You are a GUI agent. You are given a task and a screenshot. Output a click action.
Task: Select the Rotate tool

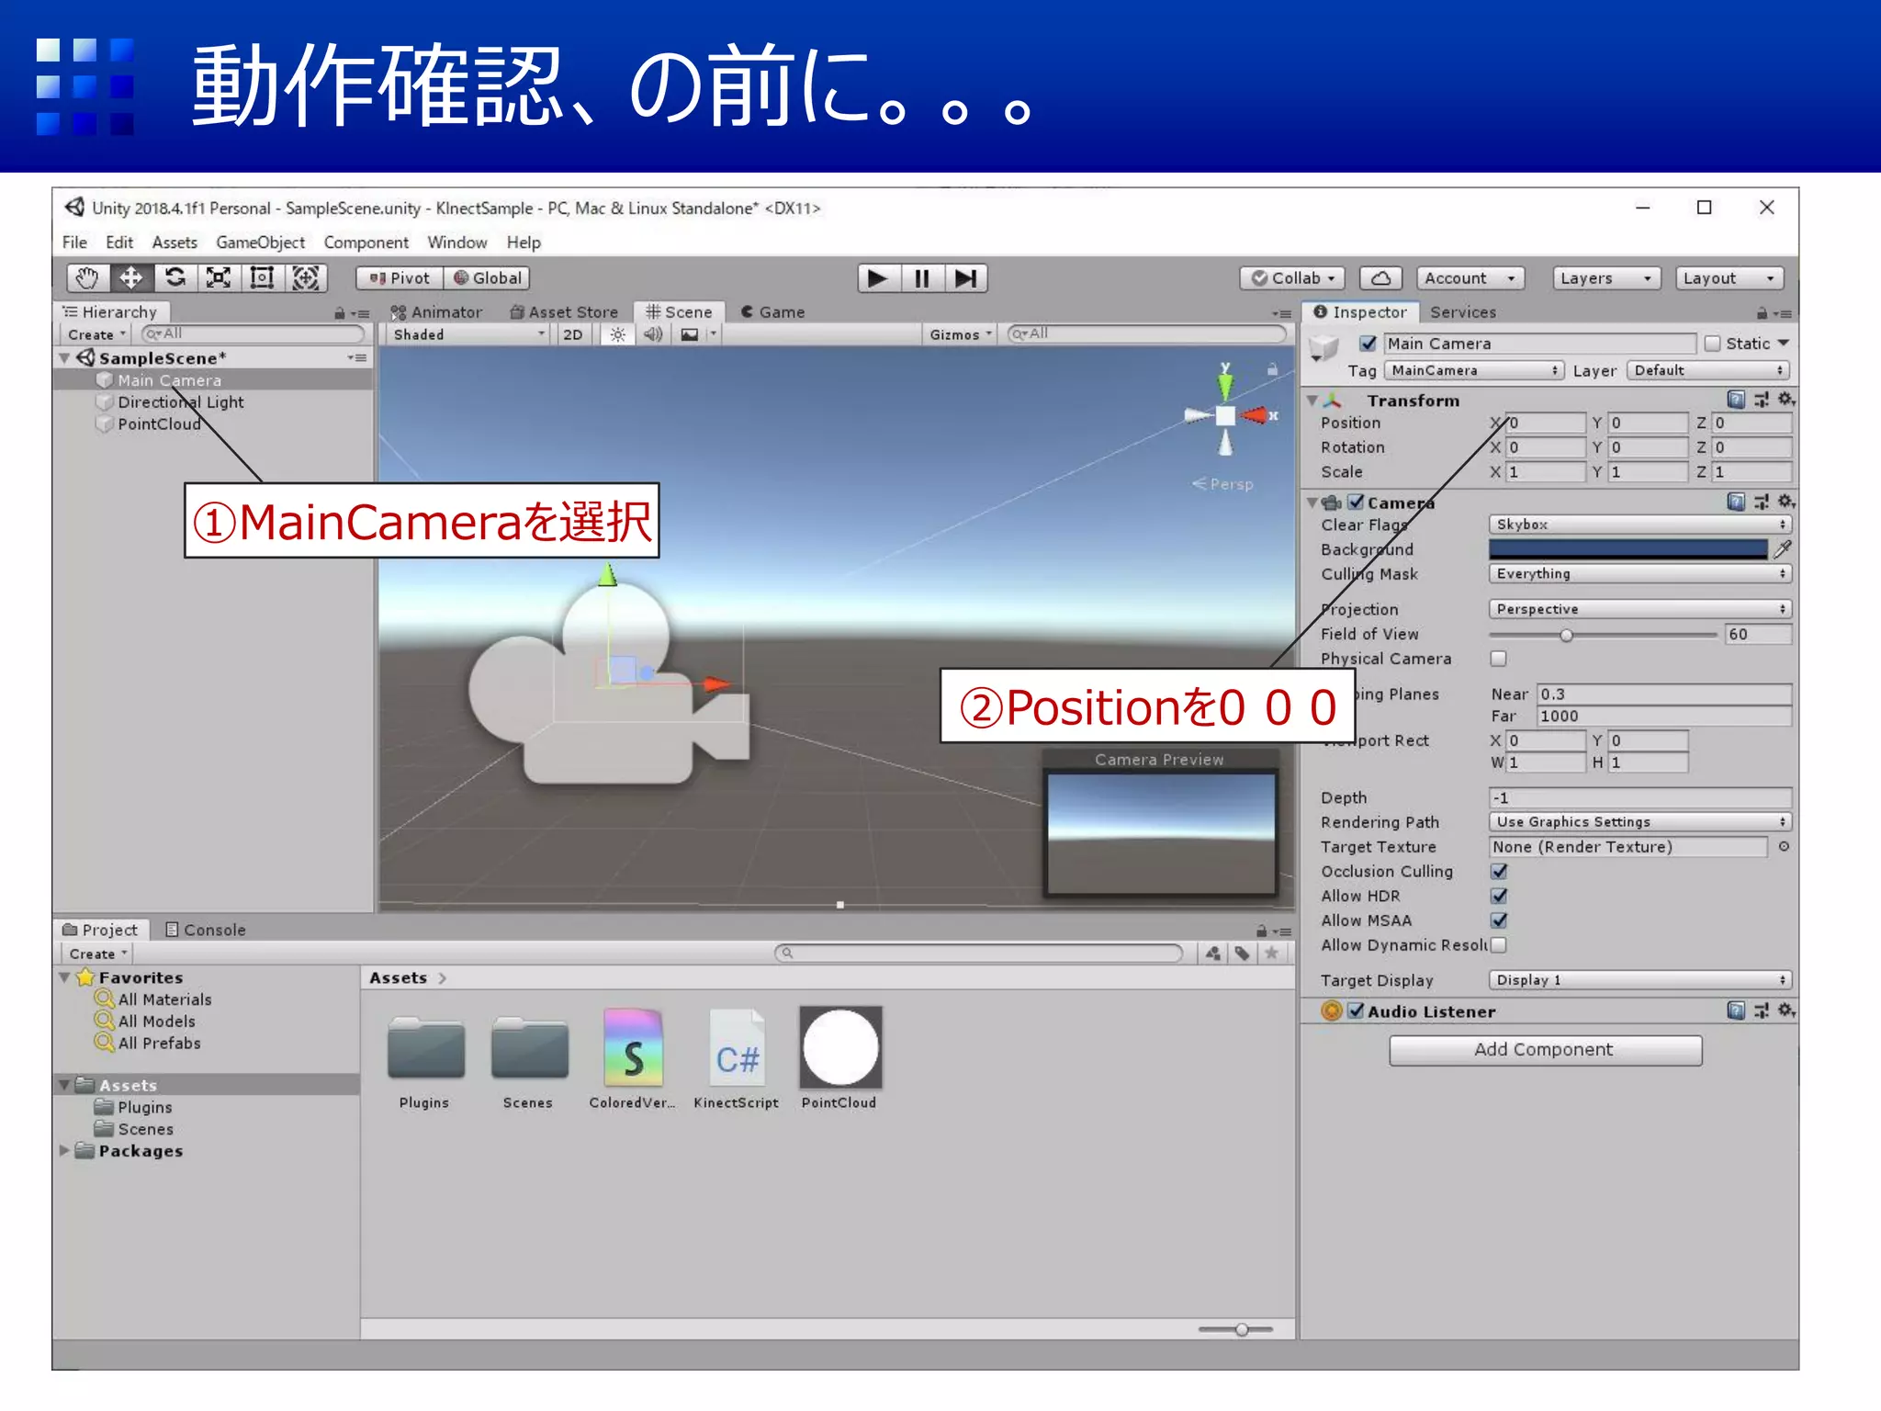(x=175, y=278)
